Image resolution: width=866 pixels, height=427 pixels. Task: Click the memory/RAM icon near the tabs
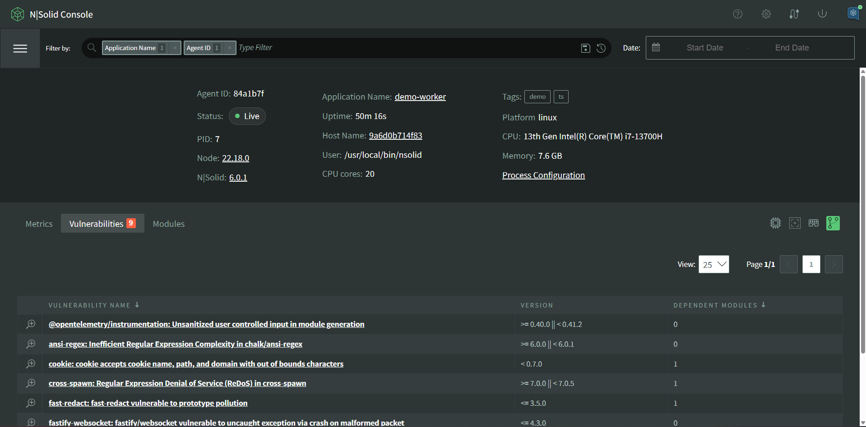point(814,223)
